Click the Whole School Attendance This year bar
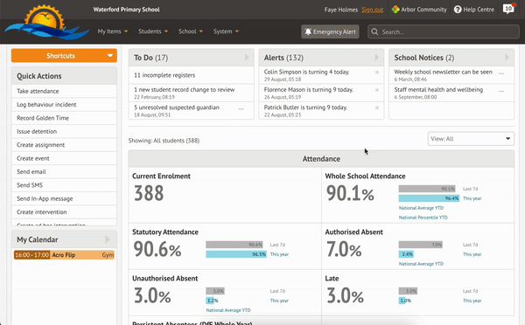525x325 pixels. [x=429, y=198]
